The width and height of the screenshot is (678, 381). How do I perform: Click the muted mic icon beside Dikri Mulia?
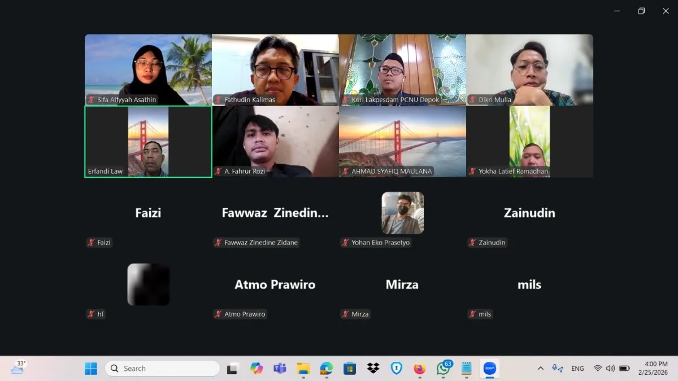tap(472, 100)
